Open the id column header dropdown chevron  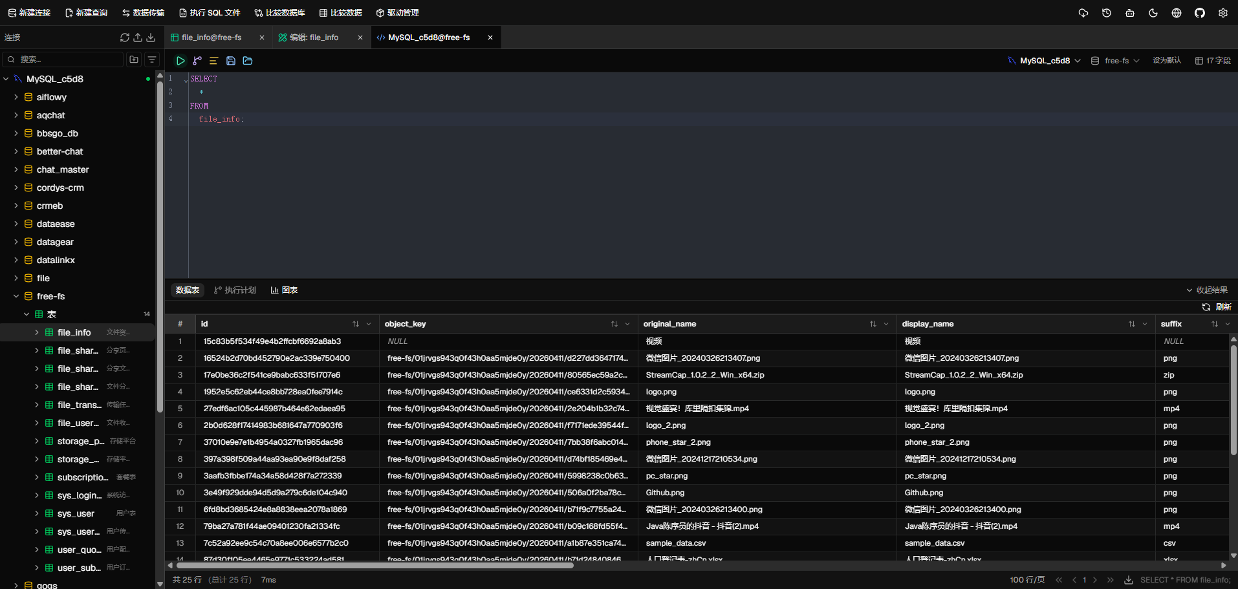coord(369,324)
